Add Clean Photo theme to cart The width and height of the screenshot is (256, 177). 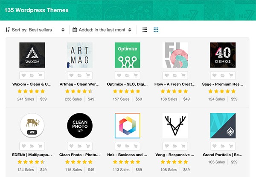(88, 146)
